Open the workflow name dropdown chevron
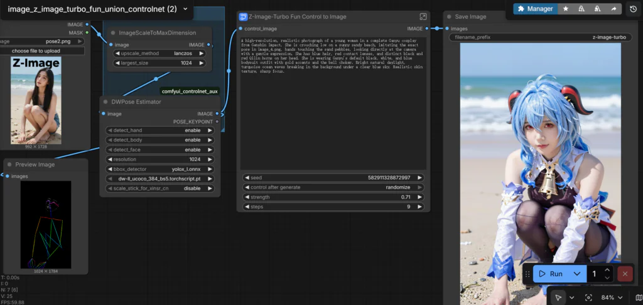The height and width of the screenshot is (305, 643). [x=184, y=9]
